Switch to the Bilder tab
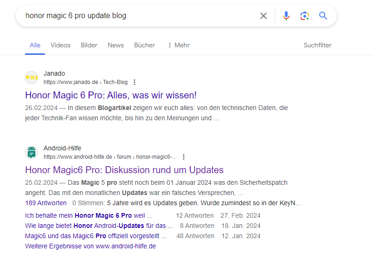 tap(89, 45)
